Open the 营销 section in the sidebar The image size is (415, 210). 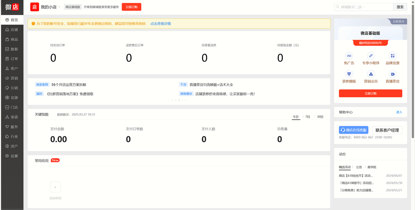click(x=12, y=78)
